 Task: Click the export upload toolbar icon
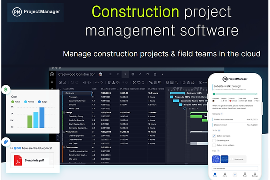(188, 82)
